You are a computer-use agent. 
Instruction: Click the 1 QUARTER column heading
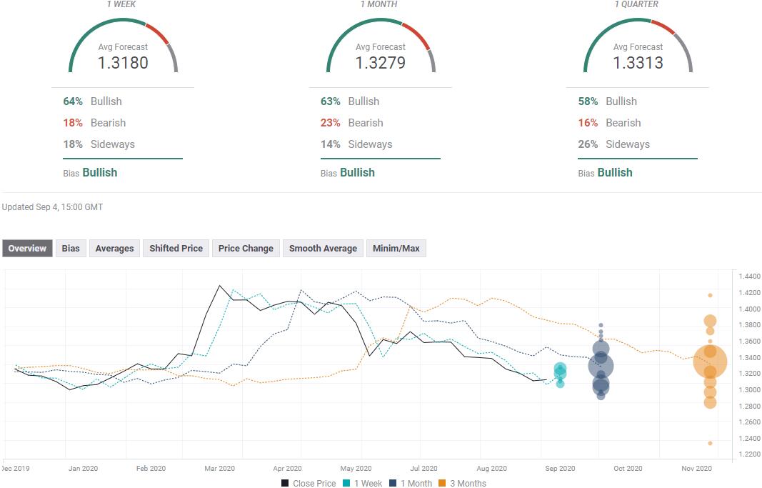pos(636,4)
